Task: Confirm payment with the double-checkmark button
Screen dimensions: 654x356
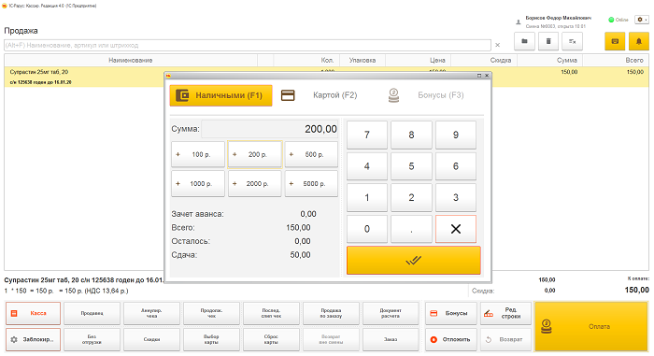Action: coord(414,261)
